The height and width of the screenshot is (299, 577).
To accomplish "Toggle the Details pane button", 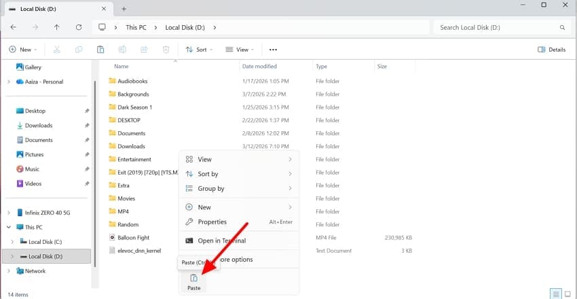I will [x=552, y=50].
